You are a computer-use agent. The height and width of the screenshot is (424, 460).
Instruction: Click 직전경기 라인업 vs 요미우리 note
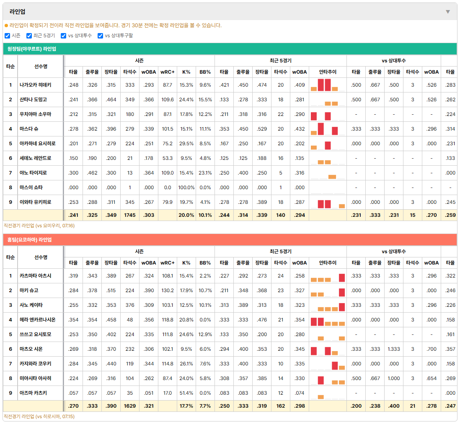pyautogui.click(x=39, y=226)
